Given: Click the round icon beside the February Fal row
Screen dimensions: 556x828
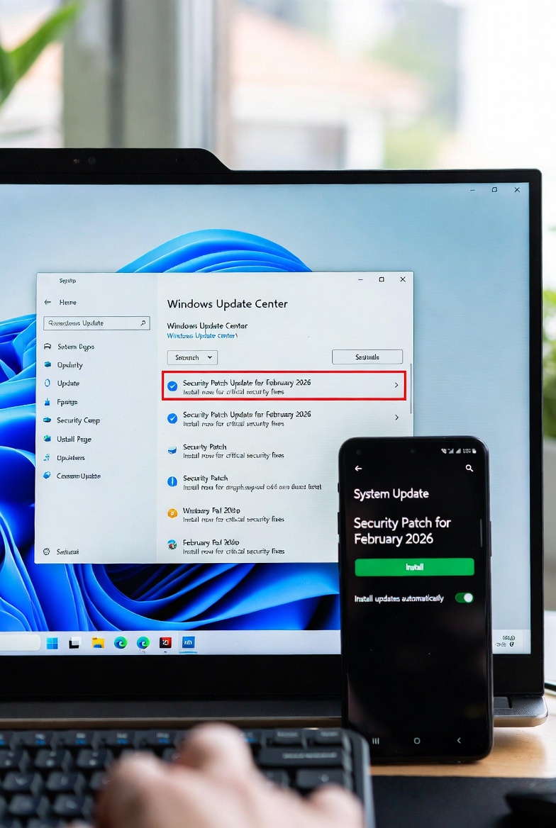Looking at the screenshot, I should pyautogui.click(x=172, y=545).
